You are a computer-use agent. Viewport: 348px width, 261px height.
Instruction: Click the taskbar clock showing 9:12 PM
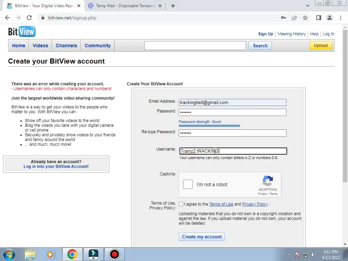click(331, 255)
